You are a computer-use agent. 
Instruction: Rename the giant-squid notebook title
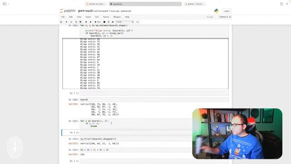pos(85,11)
